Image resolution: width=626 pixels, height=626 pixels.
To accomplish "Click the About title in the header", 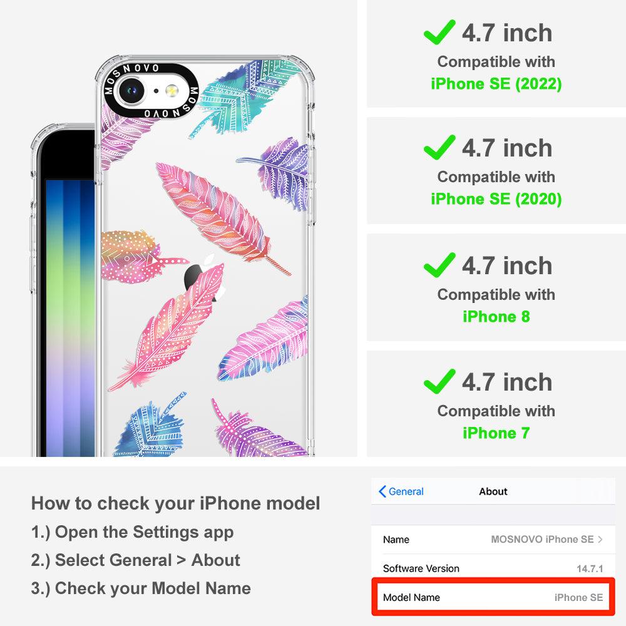I will pyautogui.click(x=493, y=491).
